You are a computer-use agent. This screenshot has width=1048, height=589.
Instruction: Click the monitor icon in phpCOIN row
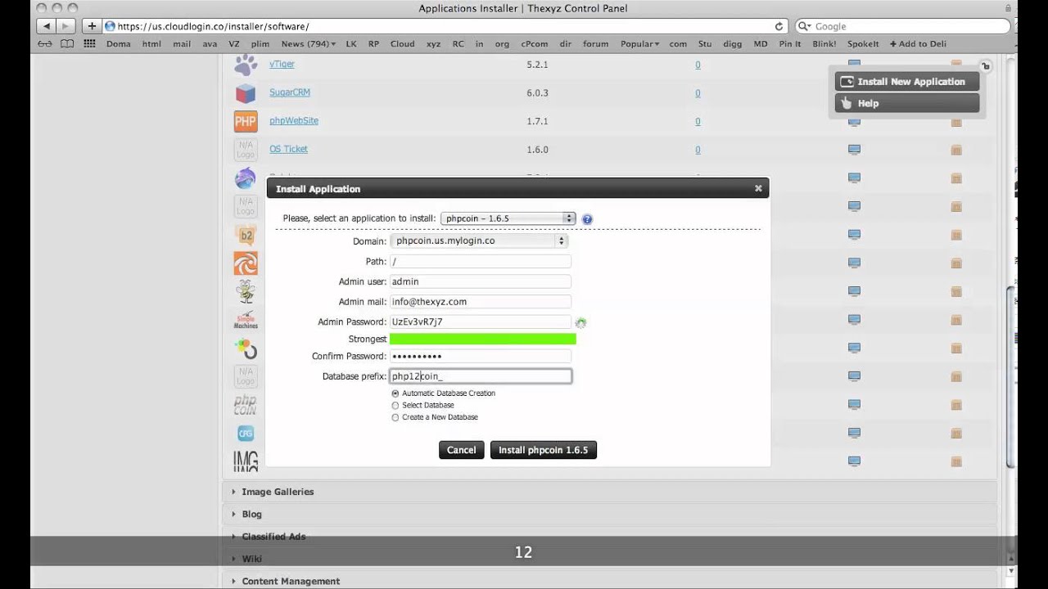tap(854, 404)
